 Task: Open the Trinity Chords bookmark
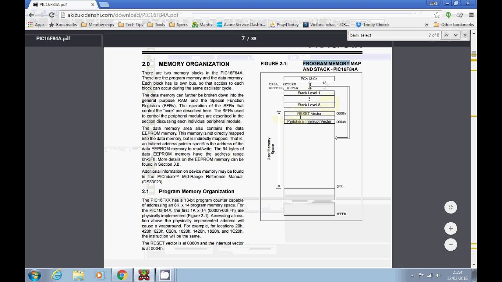pyautogui.click(x=373, y=24)
